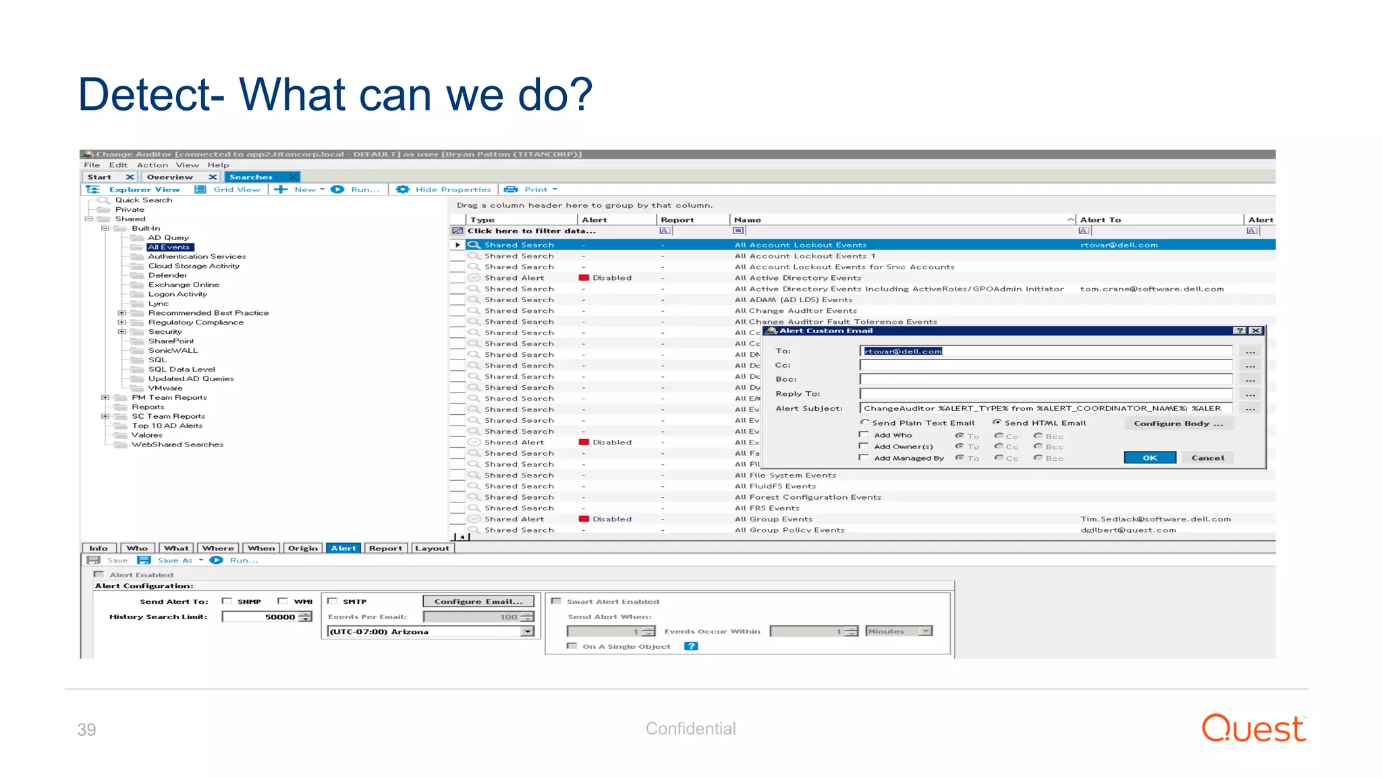The height and width of the screenshot is (777, 1382).
Task: Open the Help menu
Action: click(x=218, y=165)
